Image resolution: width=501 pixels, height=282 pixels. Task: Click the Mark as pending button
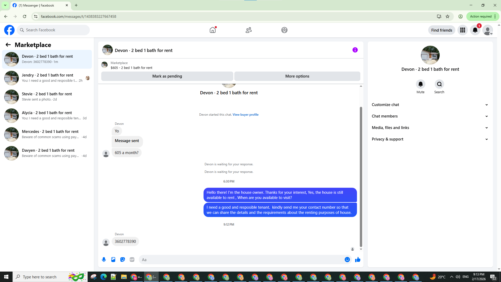(167, 76)
